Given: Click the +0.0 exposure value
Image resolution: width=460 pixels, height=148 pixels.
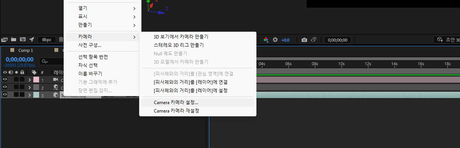Looking at the screenshot, I should [x=285, y=40].
